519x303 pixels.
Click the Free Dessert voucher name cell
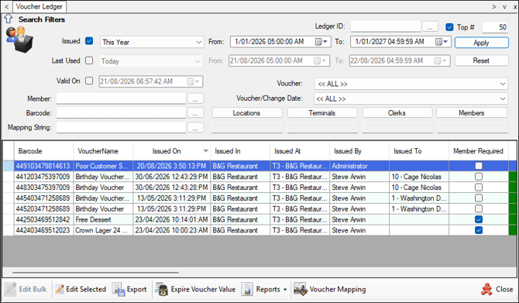103,219
